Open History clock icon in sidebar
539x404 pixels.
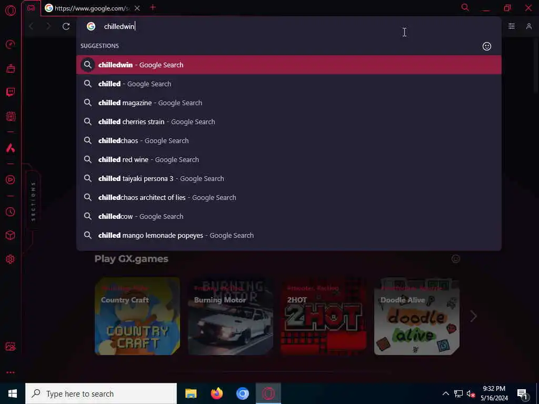11,212
